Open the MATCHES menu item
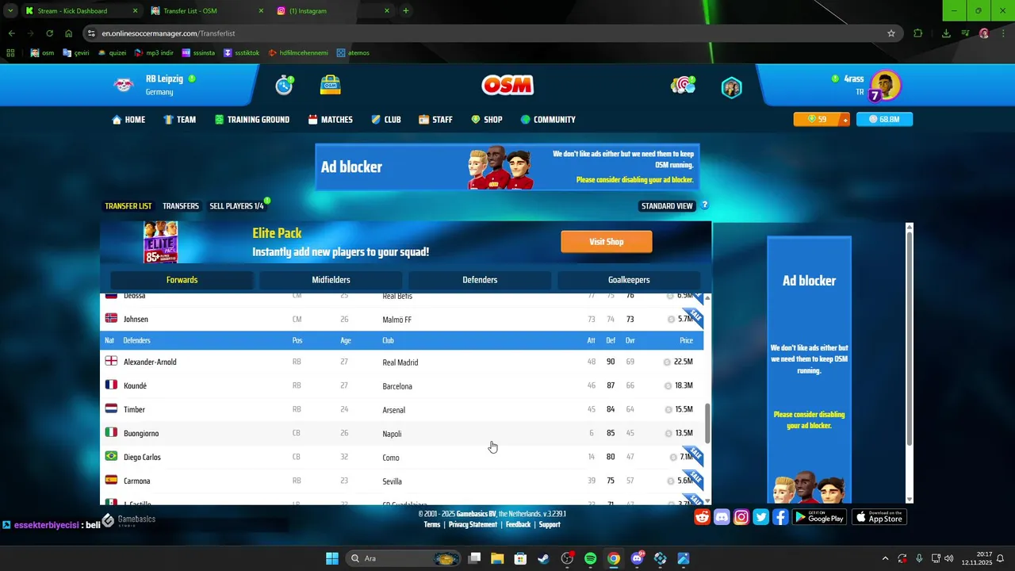Viewport: 1015px width, 571px height. [x=330, y=120]
